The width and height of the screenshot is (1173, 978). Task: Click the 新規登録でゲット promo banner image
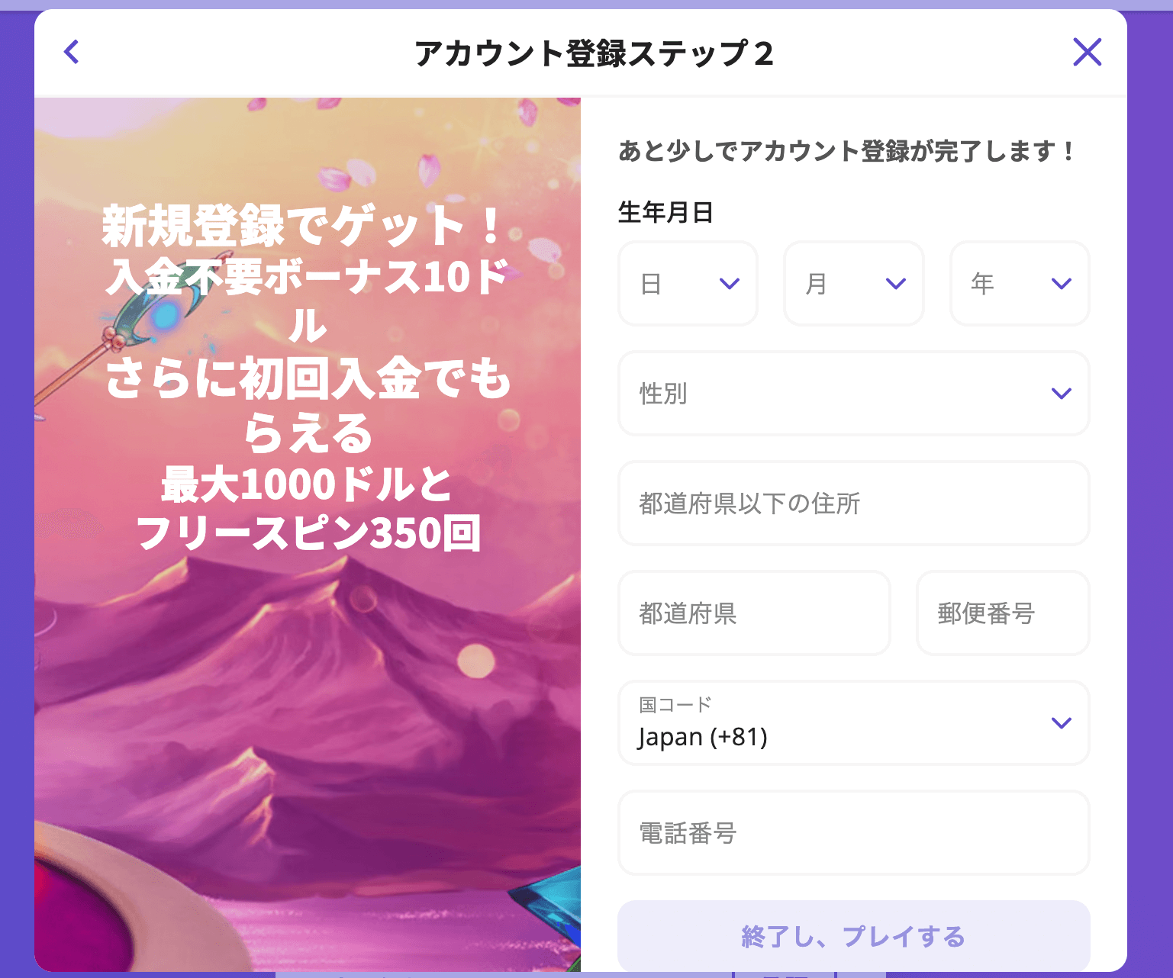point(308,534)
